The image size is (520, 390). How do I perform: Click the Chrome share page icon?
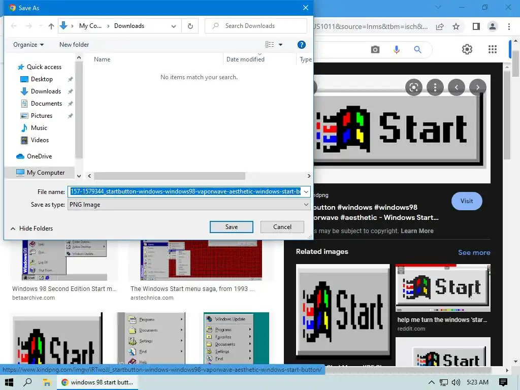tap(440, 26)
